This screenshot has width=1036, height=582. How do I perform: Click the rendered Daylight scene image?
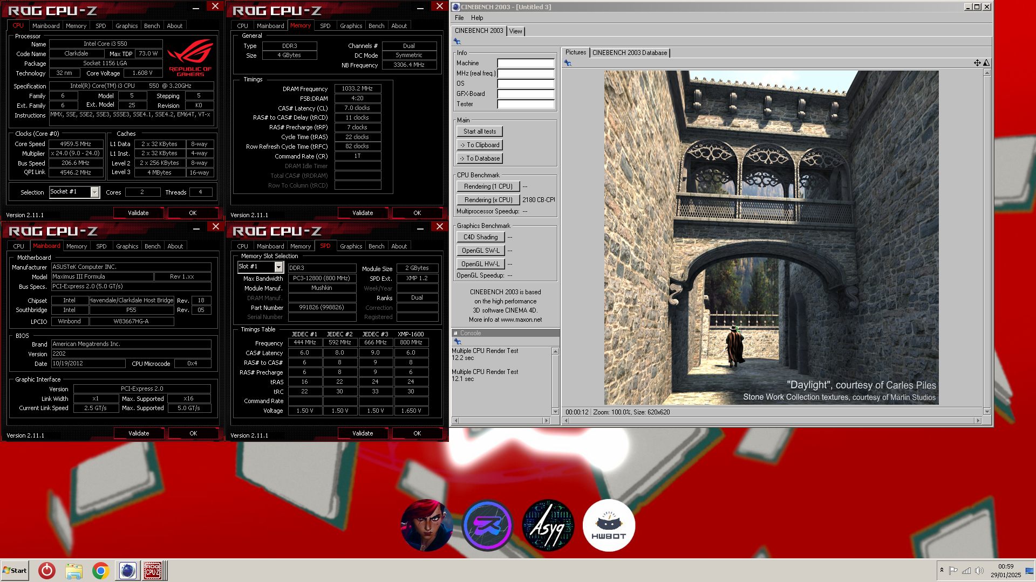pos(771,238)
